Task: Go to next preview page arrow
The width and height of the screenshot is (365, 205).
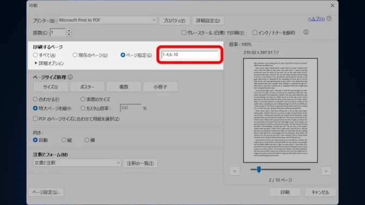Action: point(326,171)
